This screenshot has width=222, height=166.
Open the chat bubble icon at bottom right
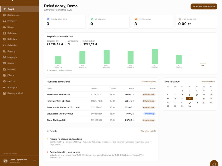[214, 164]
